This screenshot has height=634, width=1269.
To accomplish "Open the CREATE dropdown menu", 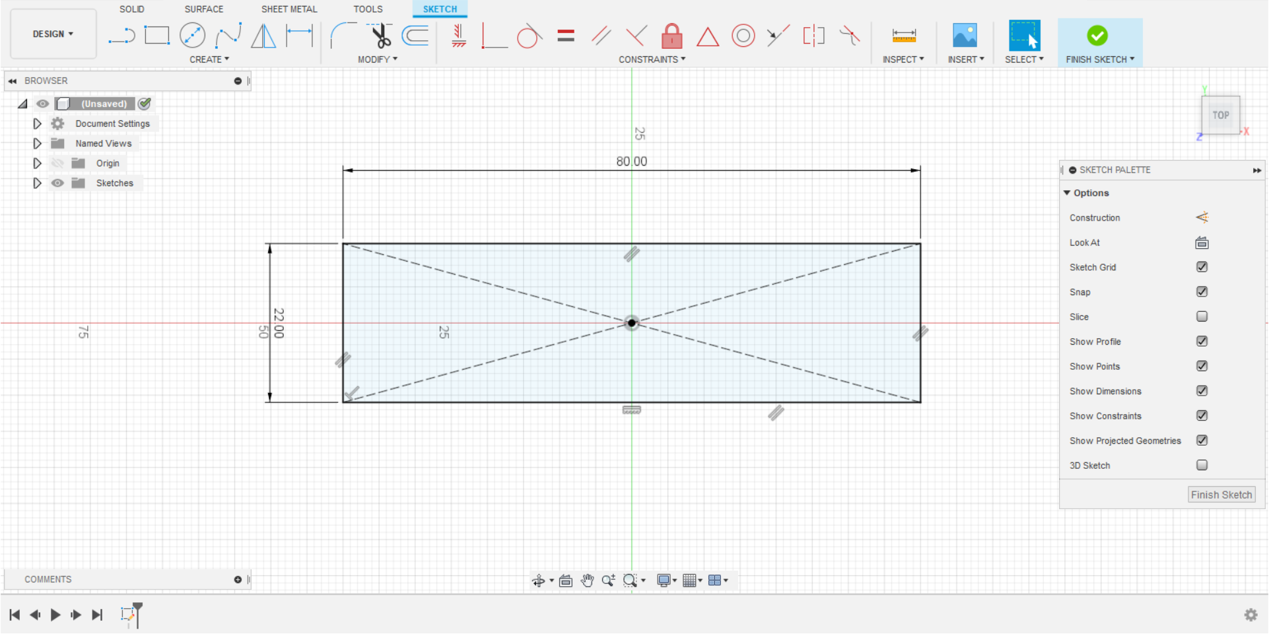I will 209,59.
